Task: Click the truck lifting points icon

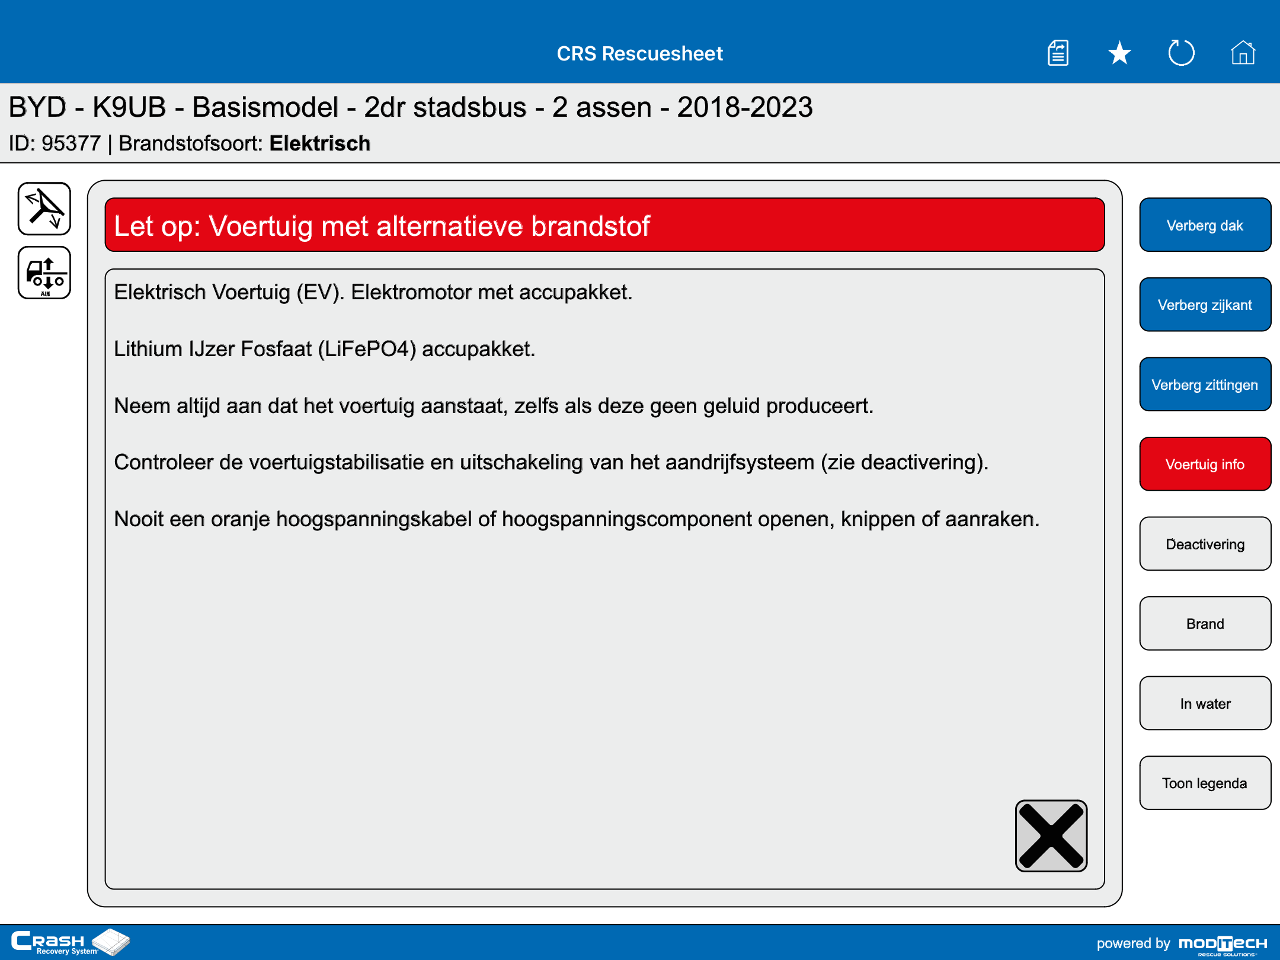Action: pyautogui.click(x=44, y=273)
